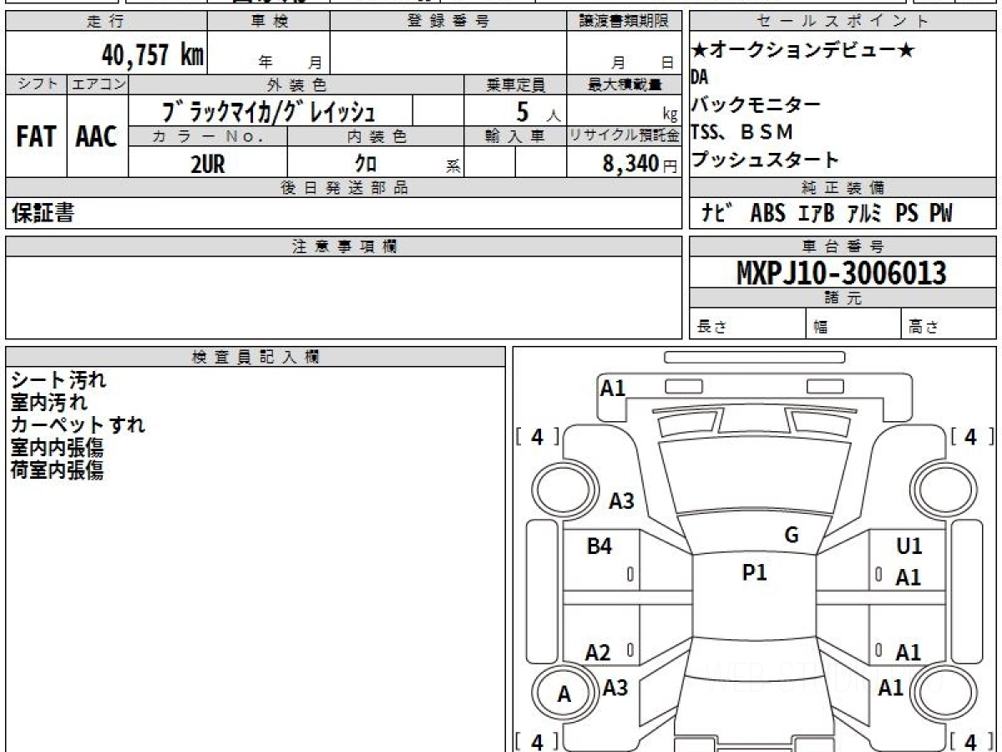Select the アルミ equipment item
Viewport: 1002px width, 752px height.
point(866,213)
